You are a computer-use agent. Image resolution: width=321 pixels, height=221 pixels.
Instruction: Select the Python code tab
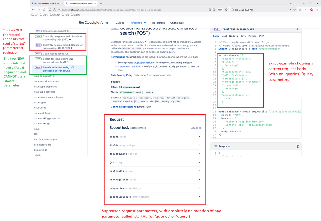click(253, 36)
